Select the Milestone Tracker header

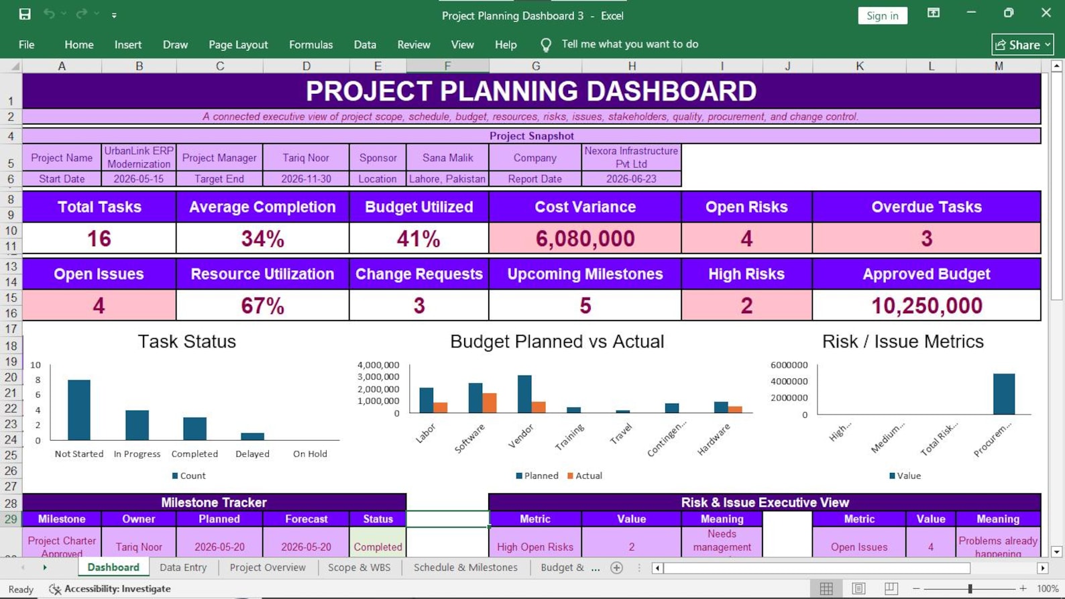pyautogui.click(x=214, y=502)
